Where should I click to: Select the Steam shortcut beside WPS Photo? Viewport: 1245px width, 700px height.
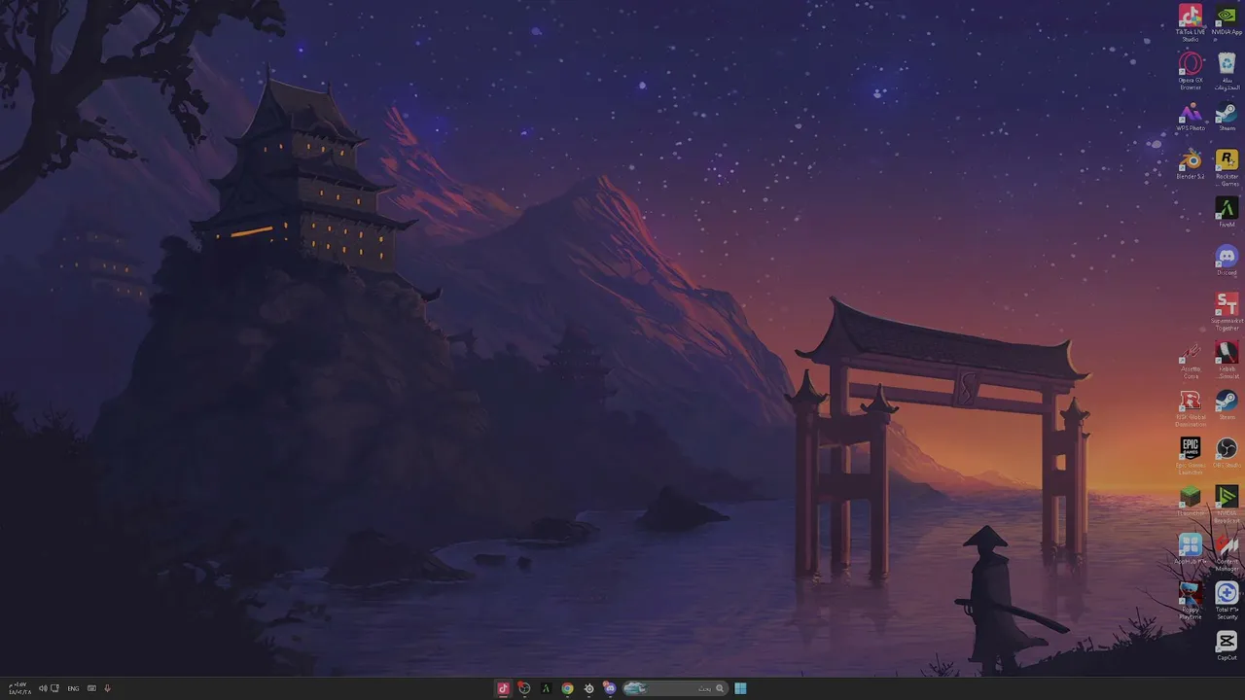click(1227, 117)
